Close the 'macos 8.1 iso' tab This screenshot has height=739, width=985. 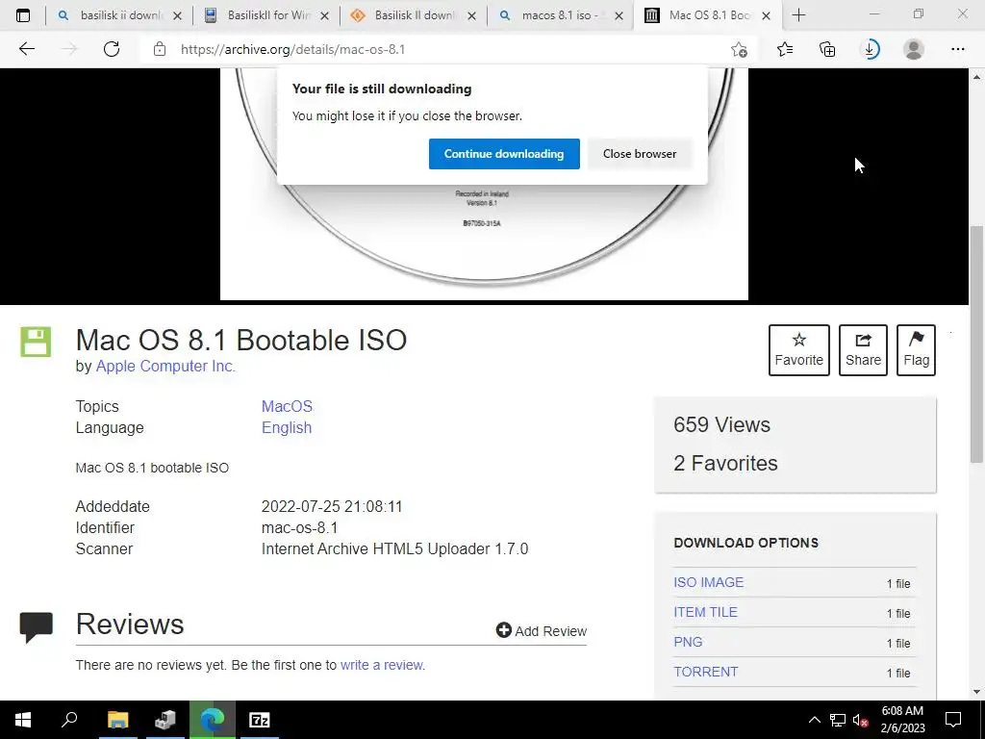(x=619, y=15)
